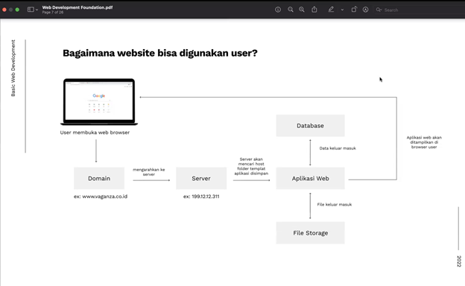Click the Server box in diagram
This screenshot has width=465, height=286.
(201, 179)
